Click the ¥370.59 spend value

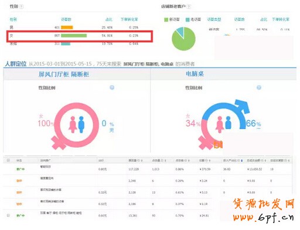[x=205, y=169]
